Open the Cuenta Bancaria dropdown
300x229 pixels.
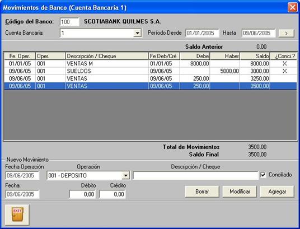[137, 34]
